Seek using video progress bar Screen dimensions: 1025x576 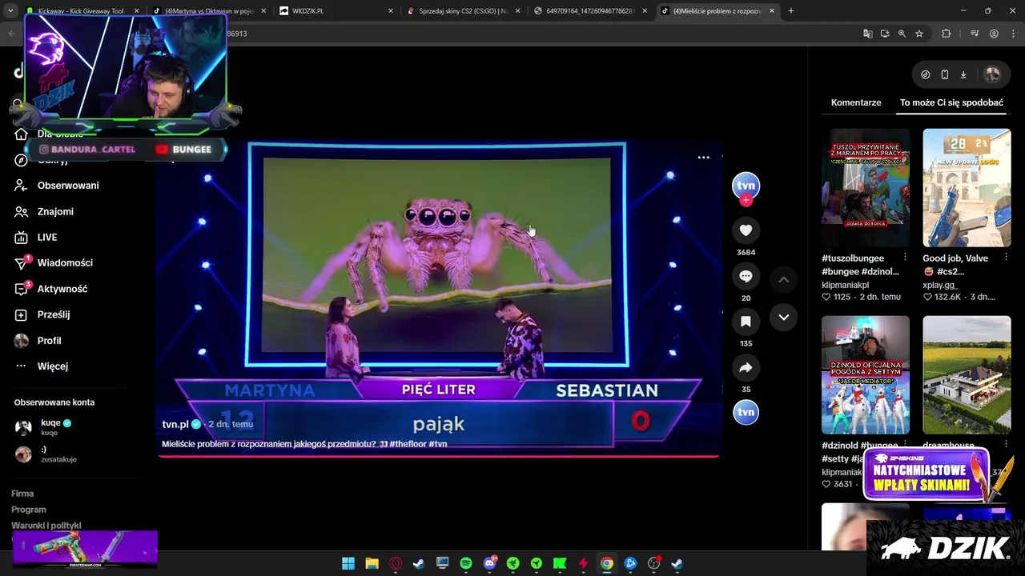pos(439,456)
